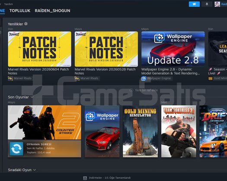Click the user profile avatar
Screen dimensions: 227x181
[x=217, y=4]
